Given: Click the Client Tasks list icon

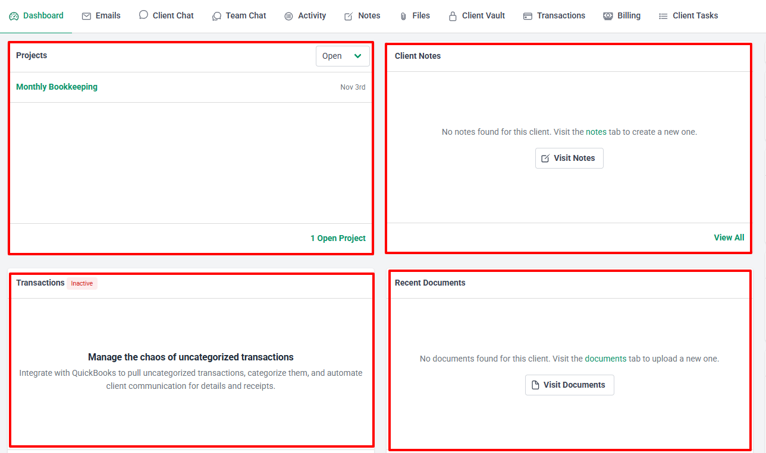Looking at the screenshot, I should pyautogui.click(x=663, y=15).
